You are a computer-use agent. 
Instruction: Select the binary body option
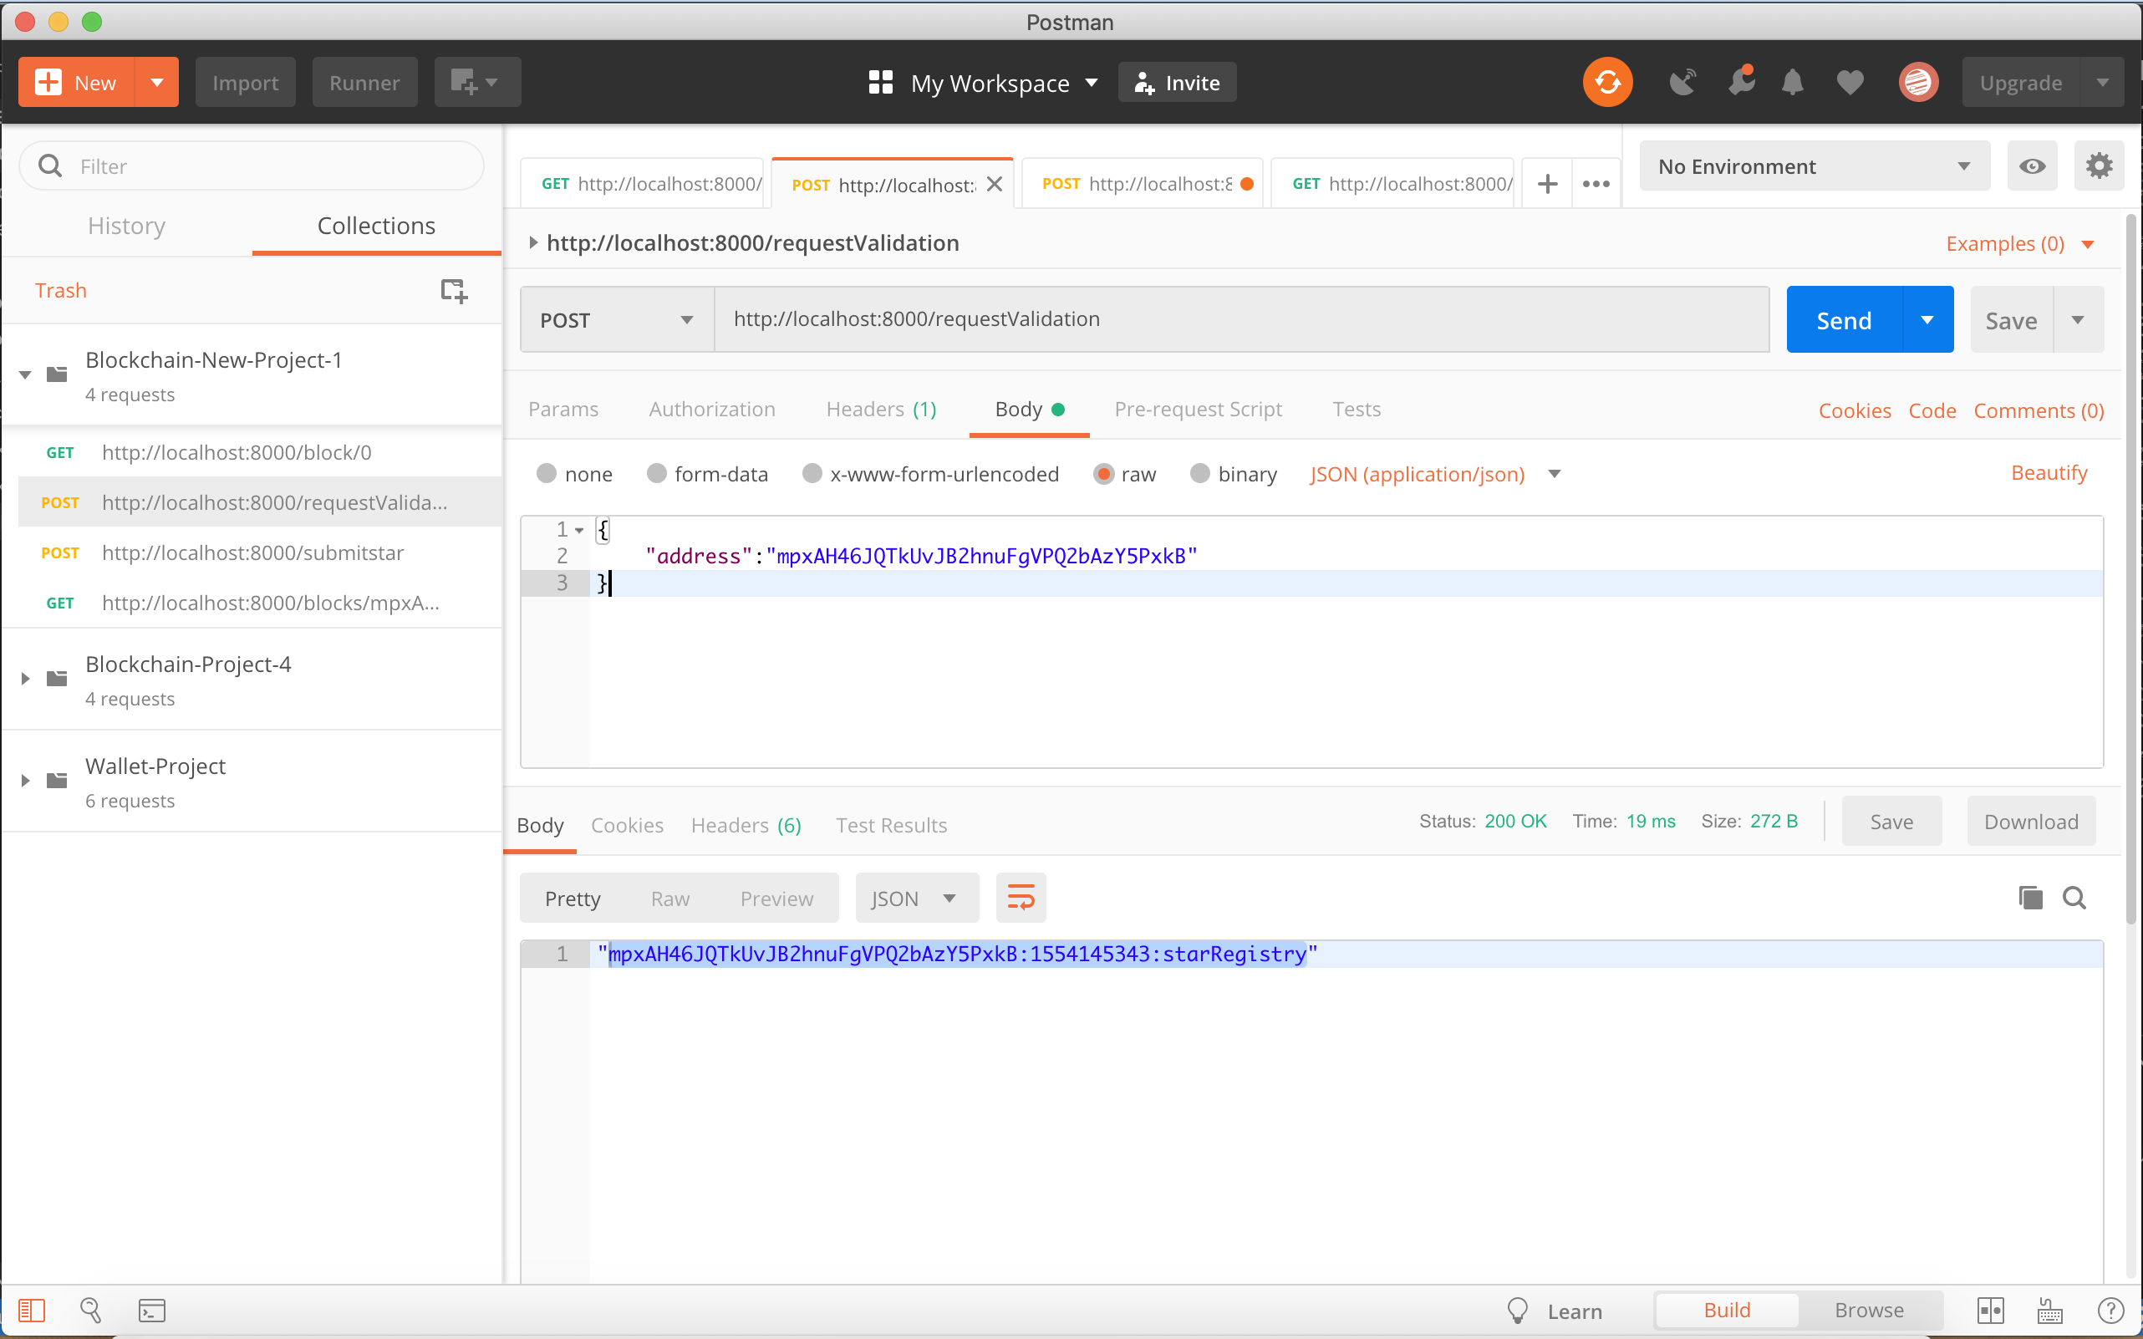pos(1199,474)
